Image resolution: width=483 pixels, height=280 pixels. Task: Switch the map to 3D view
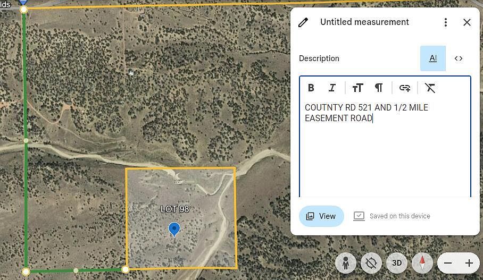tap(397, 263)
